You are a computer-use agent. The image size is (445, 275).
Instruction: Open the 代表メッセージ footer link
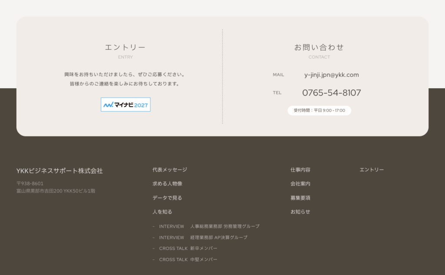(169, 170)
